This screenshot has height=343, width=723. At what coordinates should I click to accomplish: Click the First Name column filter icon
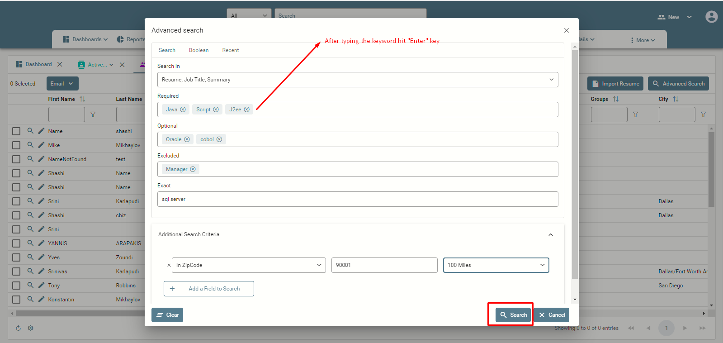click(x=93, y=114)
